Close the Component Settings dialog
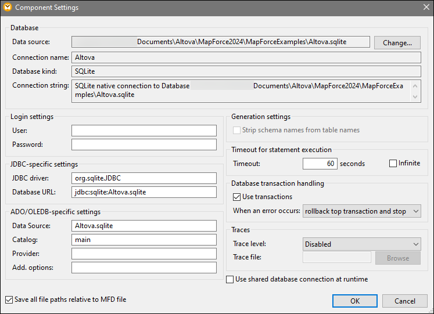This screenshot has height=314, width=434. tap(425, 8)
